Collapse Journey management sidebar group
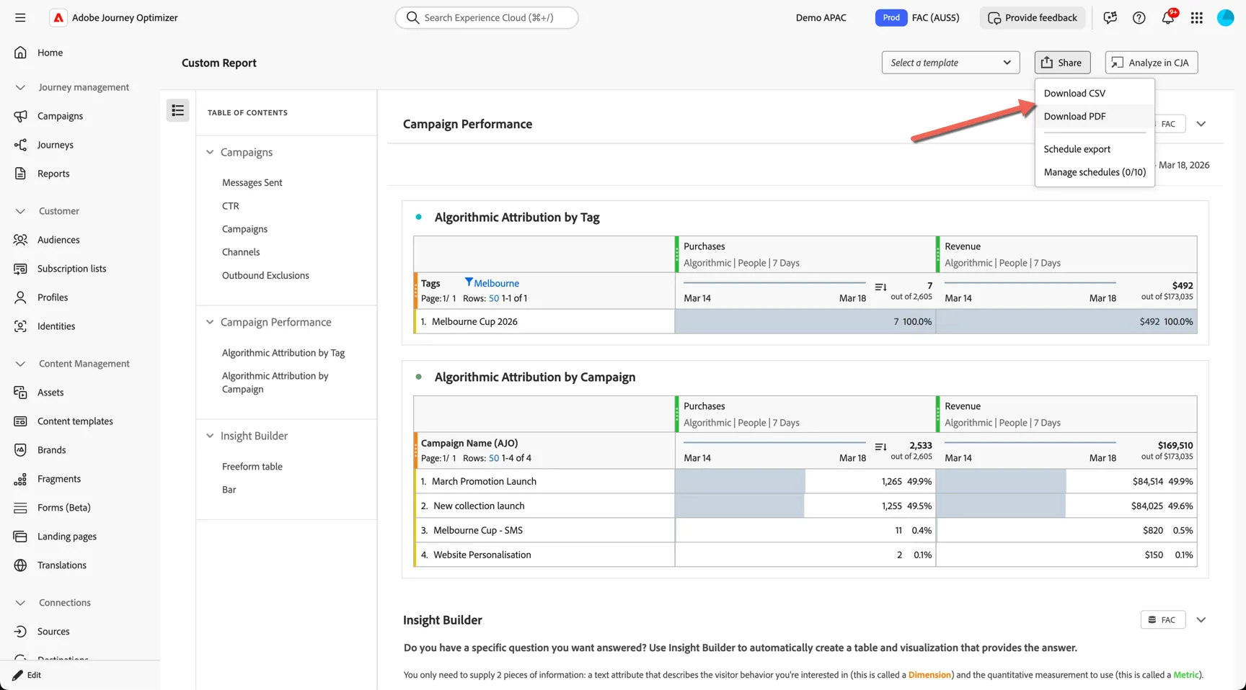1246x690 pixels. (x=20, y=87)
